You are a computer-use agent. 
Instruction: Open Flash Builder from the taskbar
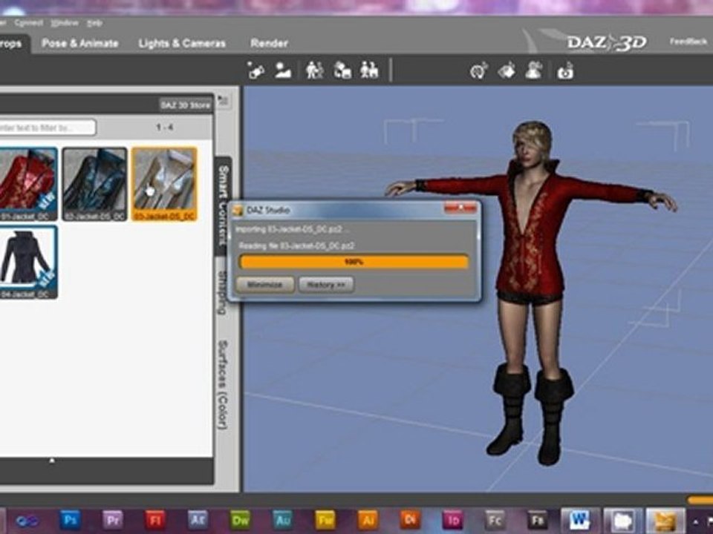pyautogui.click(x=537, y=520)
